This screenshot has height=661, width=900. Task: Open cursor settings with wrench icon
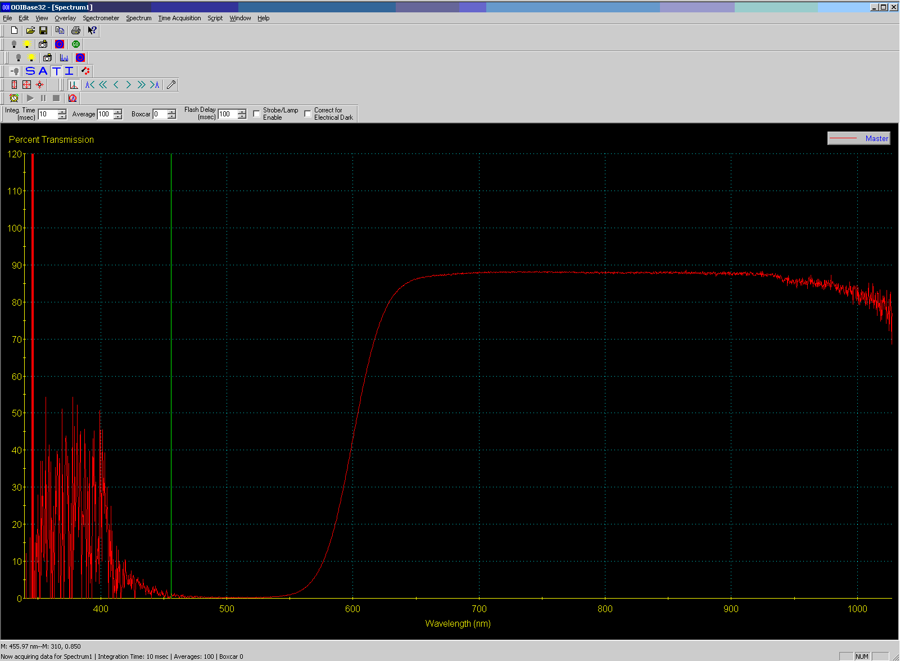pos(171,85)
